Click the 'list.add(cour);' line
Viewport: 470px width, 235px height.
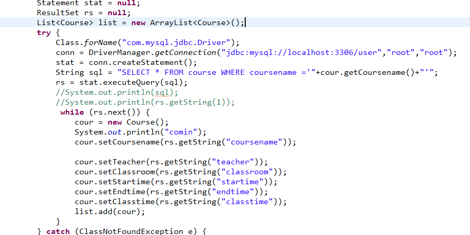[110, 211]
